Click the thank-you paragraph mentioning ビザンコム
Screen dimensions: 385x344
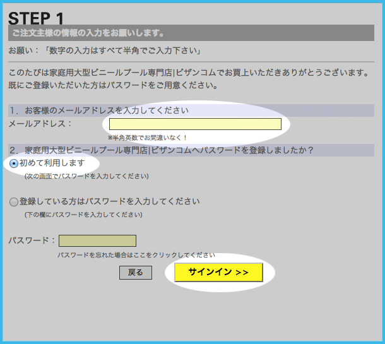click(187, 79)
